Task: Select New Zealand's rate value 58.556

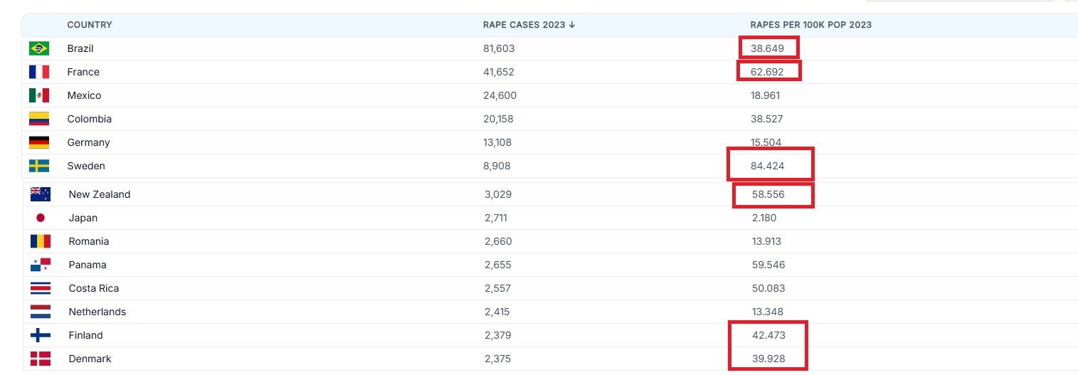Action: coord(768,194)
